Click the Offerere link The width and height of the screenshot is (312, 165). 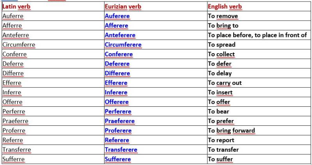tap(116, 102)
